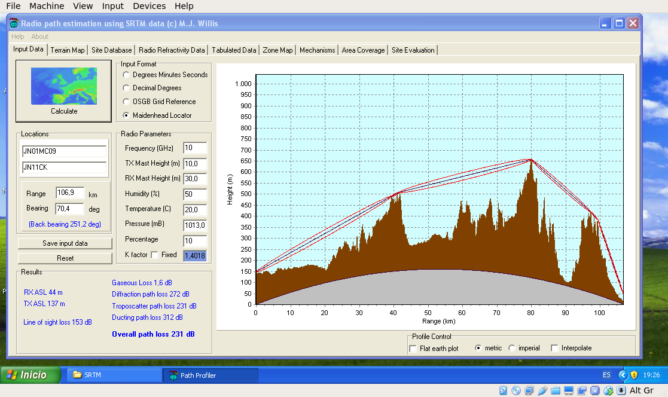This screenshot has width=668, height=397.
Task: Expand hidden system tray icons
Action: click(623, 375)
